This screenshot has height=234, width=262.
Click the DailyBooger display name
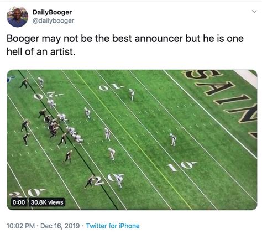click(x=52, y=12)
